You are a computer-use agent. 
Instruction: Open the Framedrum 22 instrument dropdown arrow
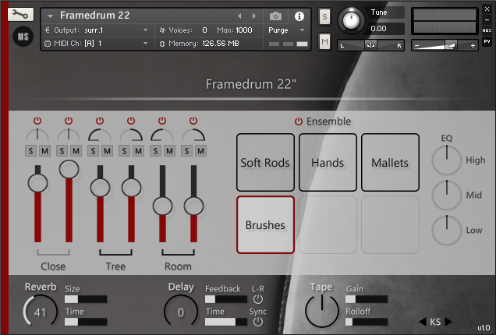(50, 16)
